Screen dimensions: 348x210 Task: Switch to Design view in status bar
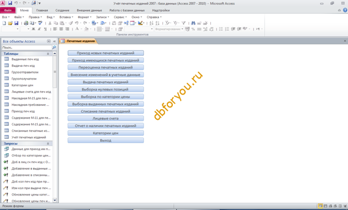(x=345, y=206)
